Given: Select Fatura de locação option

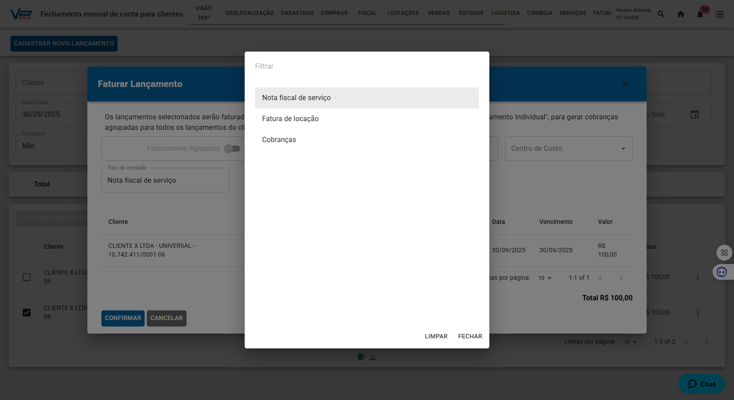Looking at the screenshot, I should point(290,119).
